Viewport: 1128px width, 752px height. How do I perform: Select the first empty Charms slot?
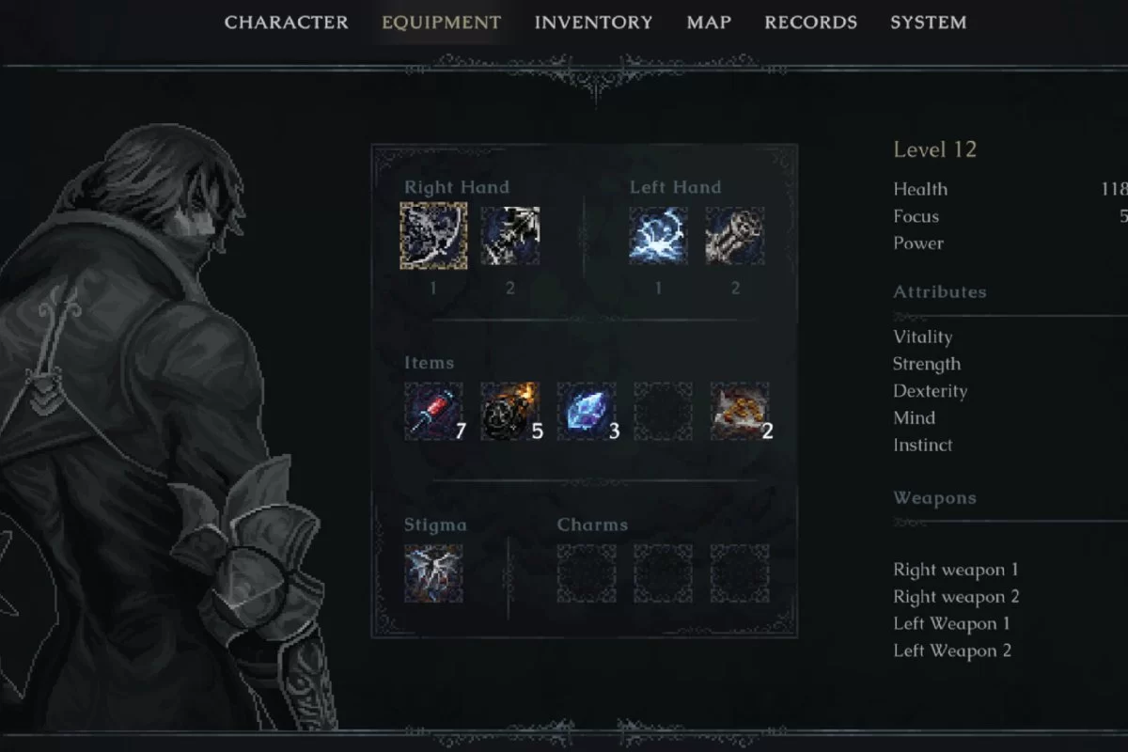pyautogui.click(x=587, y=573)
